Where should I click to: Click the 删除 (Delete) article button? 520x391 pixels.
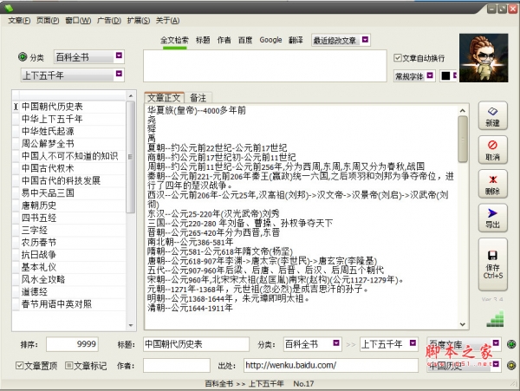point(492,182)
